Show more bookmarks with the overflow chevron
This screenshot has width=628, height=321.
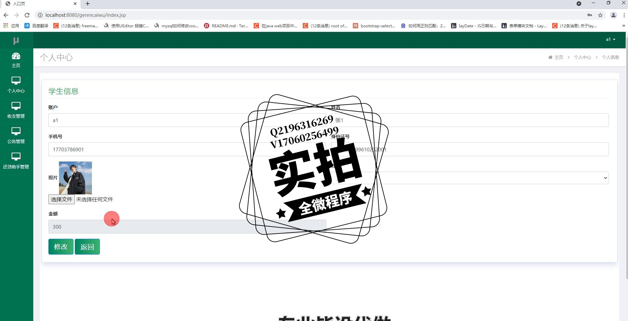tap(623, 26)
